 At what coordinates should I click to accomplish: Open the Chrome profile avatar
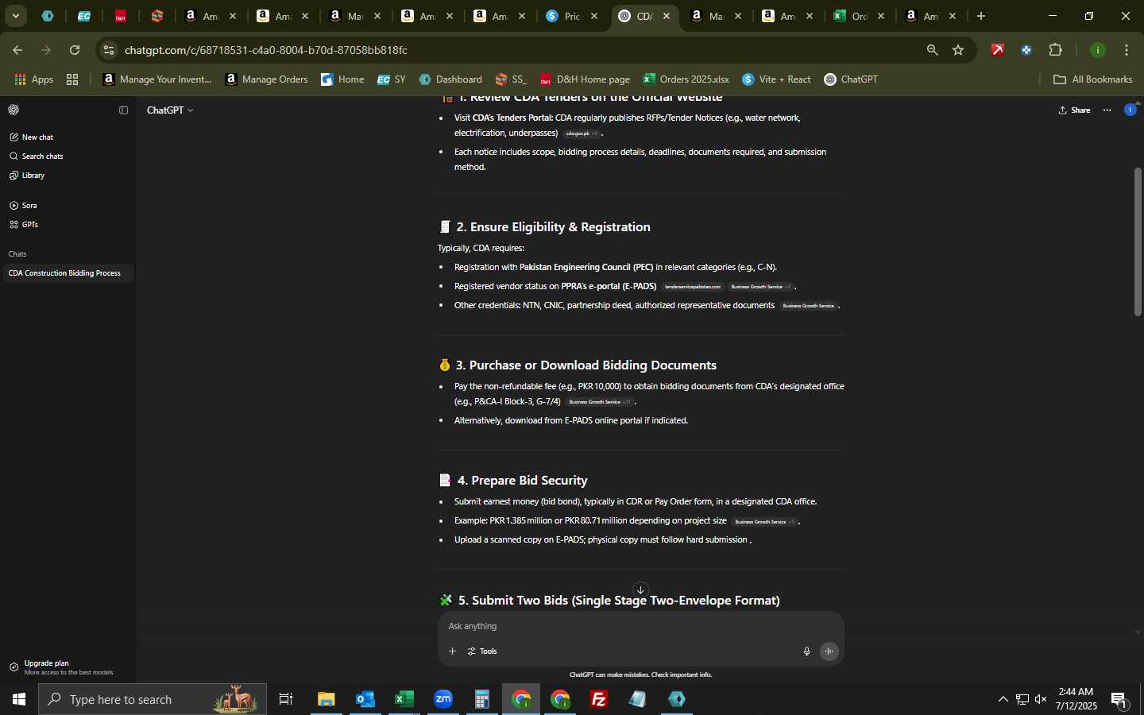pos(1098,50)
